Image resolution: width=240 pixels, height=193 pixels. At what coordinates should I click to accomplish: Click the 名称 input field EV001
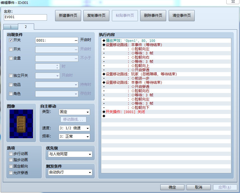[x=25, y=17]
